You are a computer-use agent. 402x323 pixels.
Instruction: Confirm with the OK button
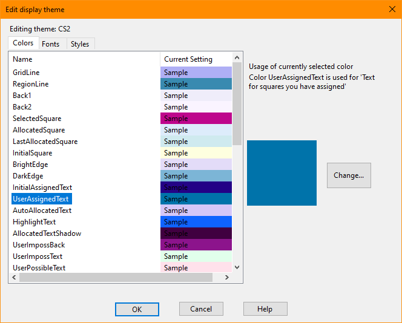[x=137, y=310]
